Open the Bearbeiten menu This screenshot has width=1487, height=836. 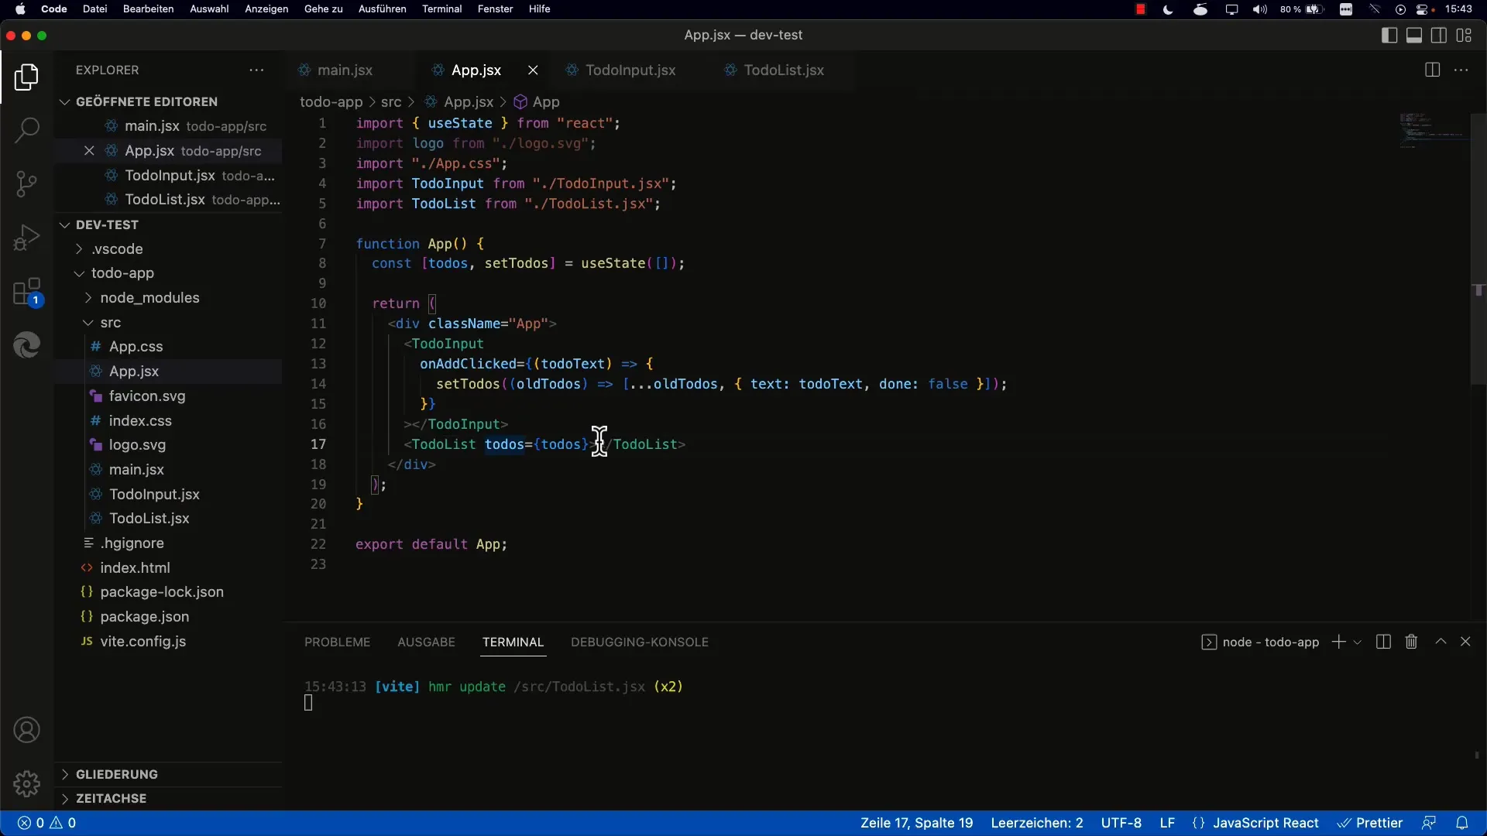click(x=148, y=9)
